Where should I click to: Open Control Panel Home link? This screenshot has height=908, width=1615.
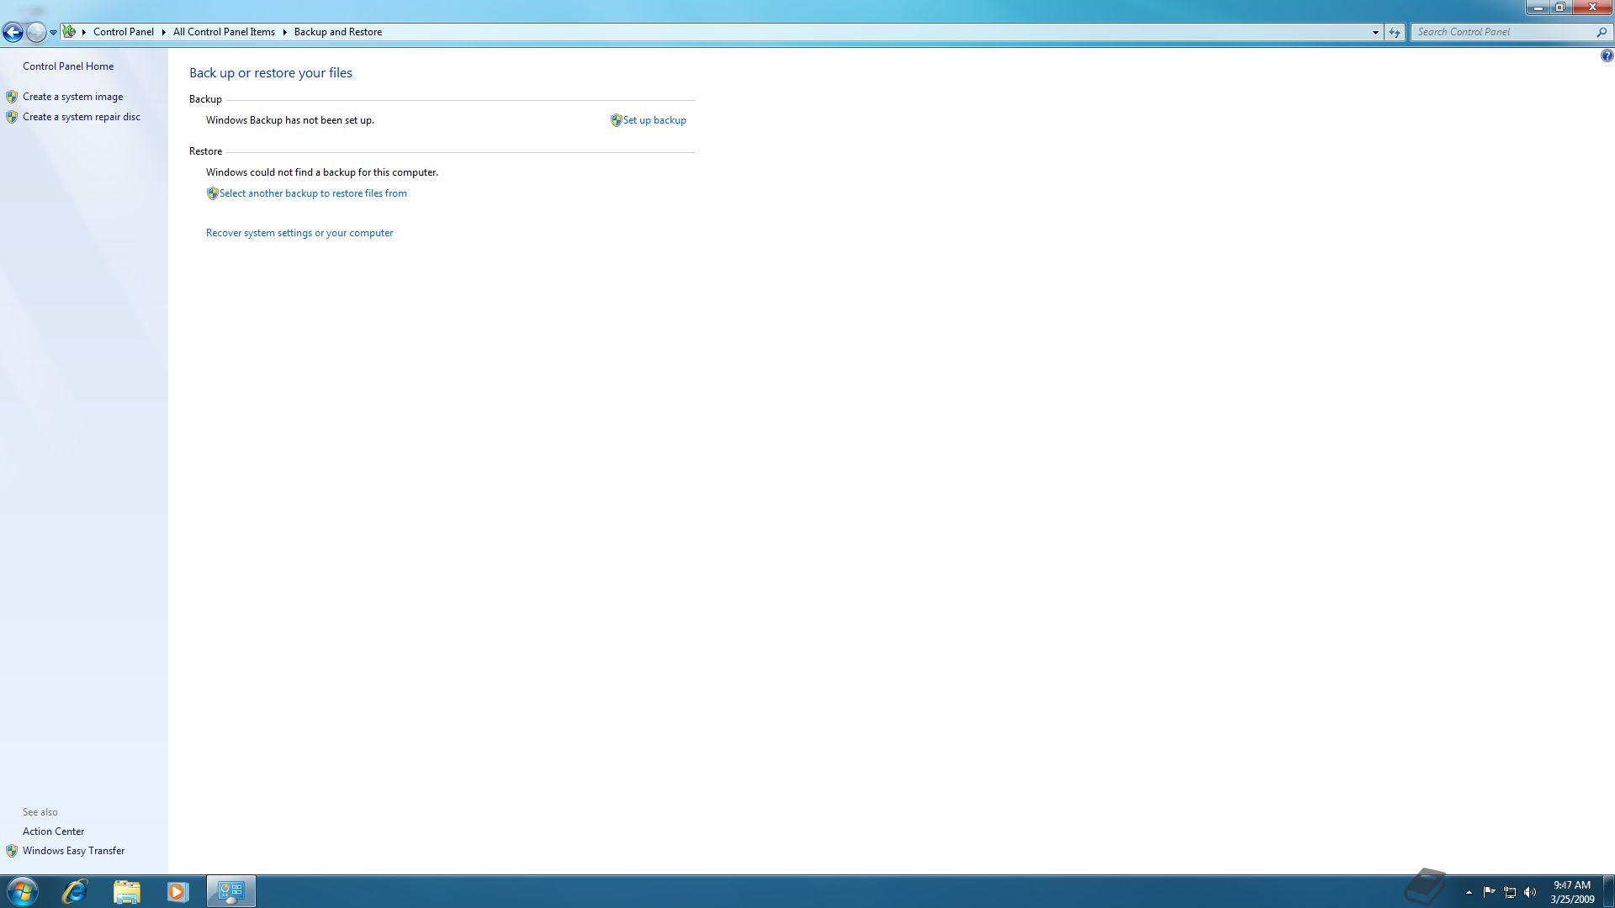tap(68, 66)
